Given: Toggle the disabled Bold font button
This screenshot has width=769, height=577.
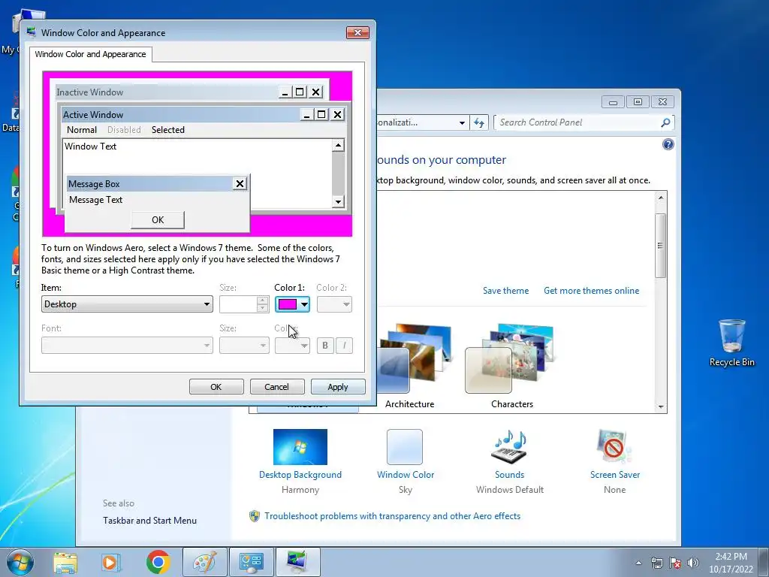Looking at the screenshot, I should tap(325, 346).
